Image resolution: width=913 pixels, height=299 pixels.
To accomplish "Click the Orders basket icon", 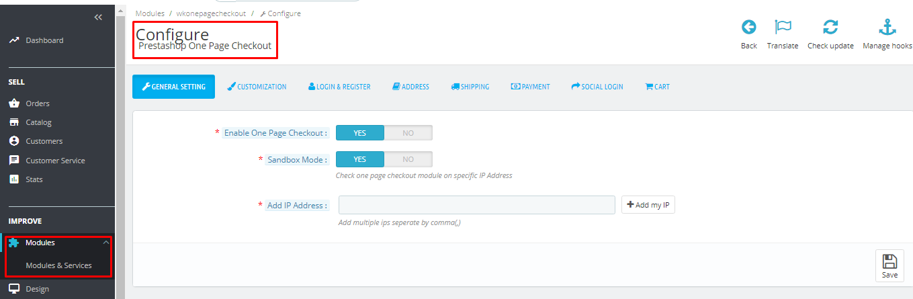I will (13, 103).
